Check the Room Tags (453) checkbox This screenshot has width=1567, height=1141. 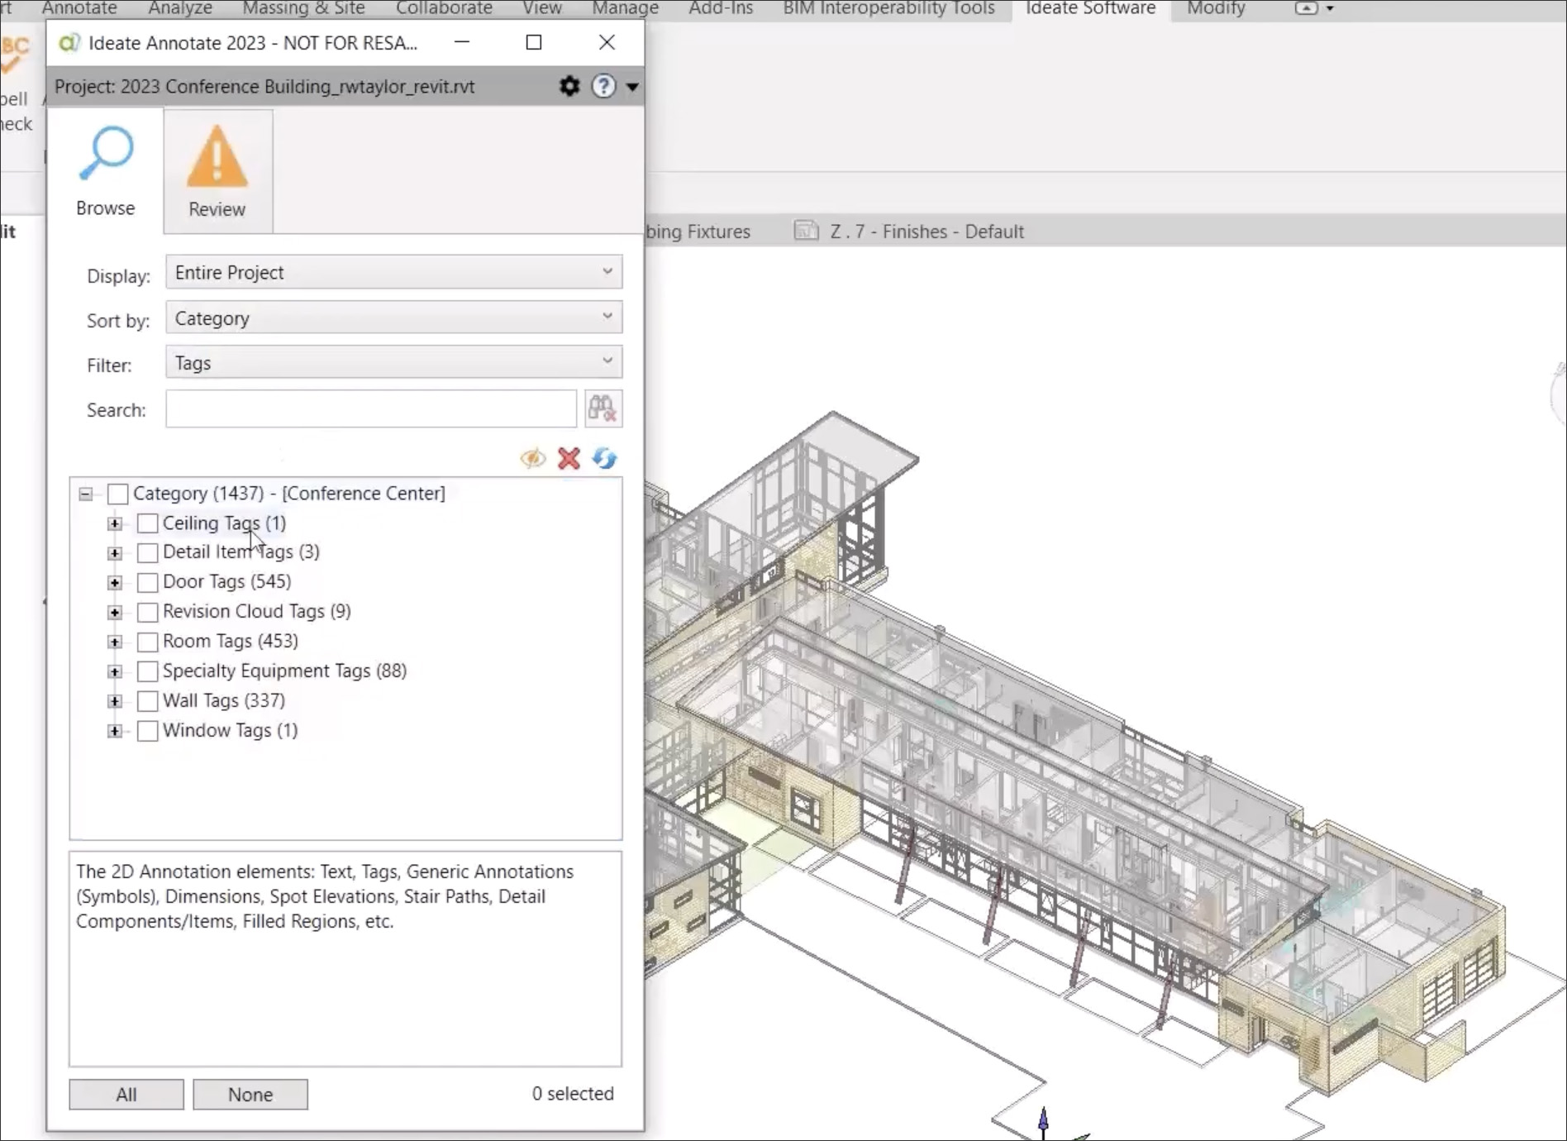click(147, 642)
